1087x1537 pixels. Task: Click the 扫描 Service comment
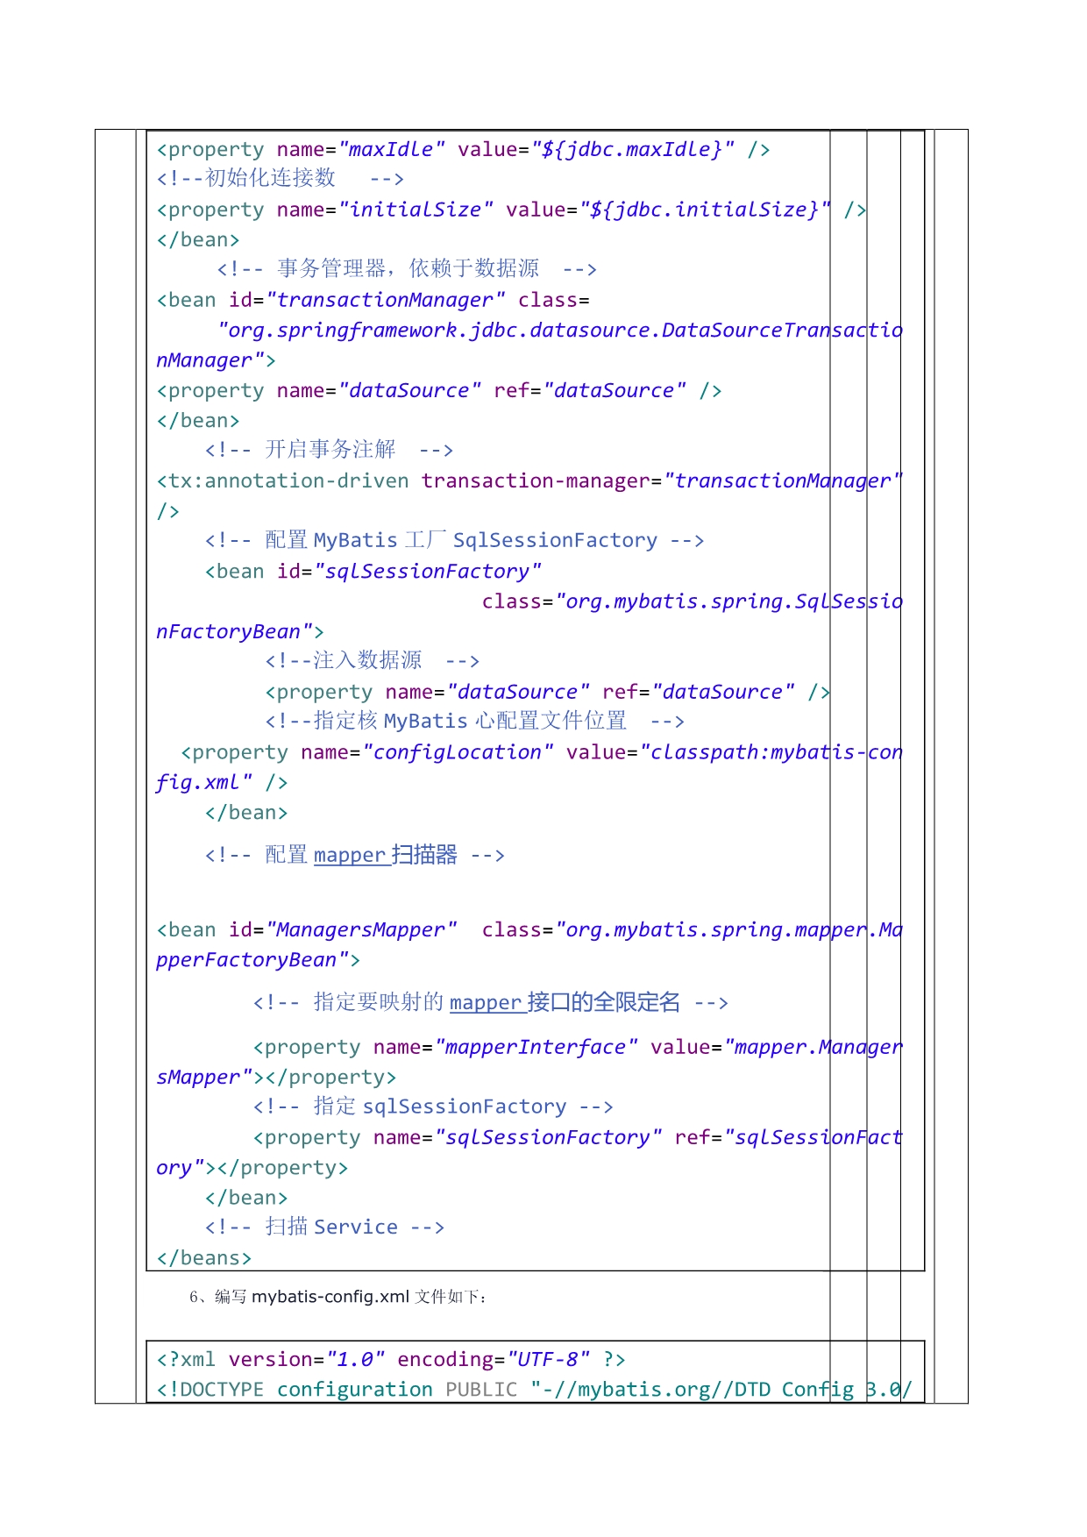pyautogui.click(x=324, y=1227)
